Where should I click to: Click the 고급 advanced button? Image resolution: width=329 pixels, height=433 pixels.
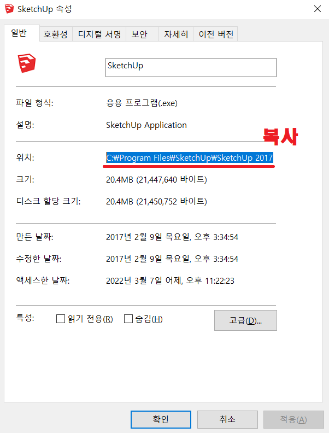point(245,320)
